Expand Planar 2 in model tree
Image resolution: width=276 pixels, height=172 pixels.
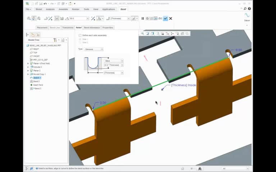click(x=28, y=71)
